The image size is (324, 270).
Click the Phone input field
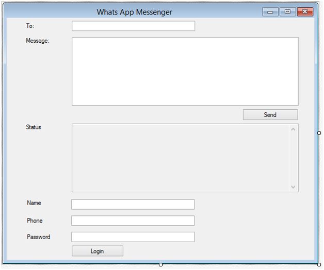pos(133,221)
